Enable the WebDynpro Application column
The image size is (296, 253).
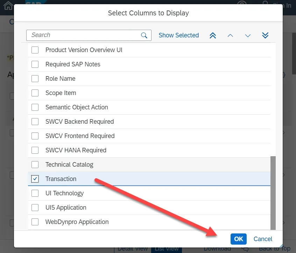35,222
